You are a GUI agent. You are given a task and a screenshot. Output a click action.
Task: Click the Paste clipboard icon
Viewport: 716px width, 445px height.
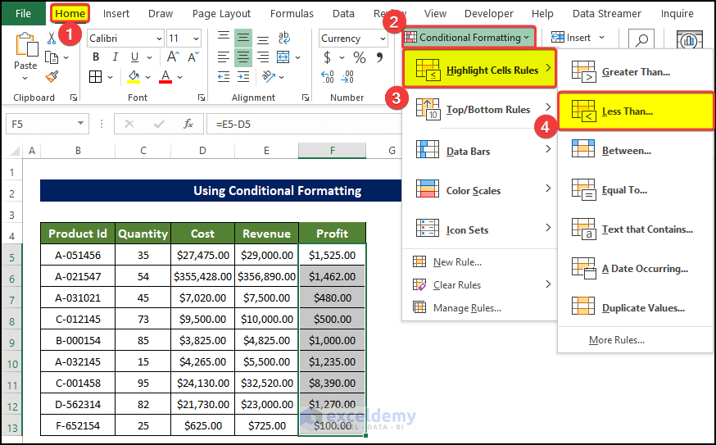pyautogui.click(x=26, y=46)
